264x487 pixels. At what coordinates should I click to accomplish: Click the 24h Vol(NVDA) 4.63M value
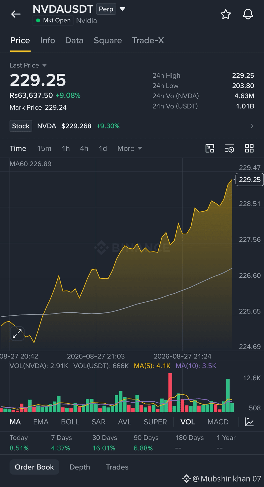tap(244, 96)
